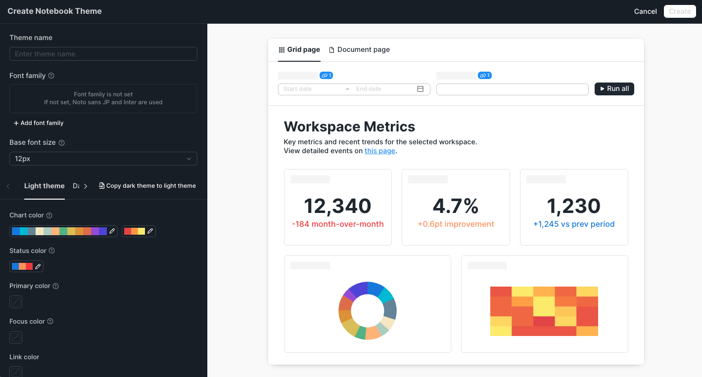Switch to the Document page tab

359,49
